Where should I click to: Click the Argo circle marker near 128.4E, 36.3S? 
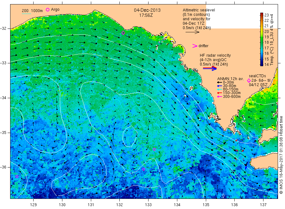coord(17,176)
